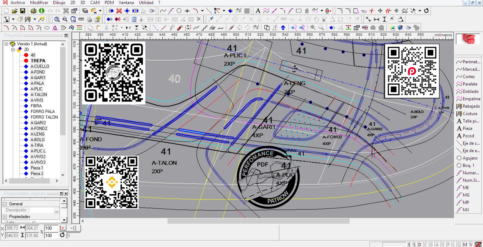The image size is (483, 247).
Task: Click the ruler measure icon
Action: (81, 19)
